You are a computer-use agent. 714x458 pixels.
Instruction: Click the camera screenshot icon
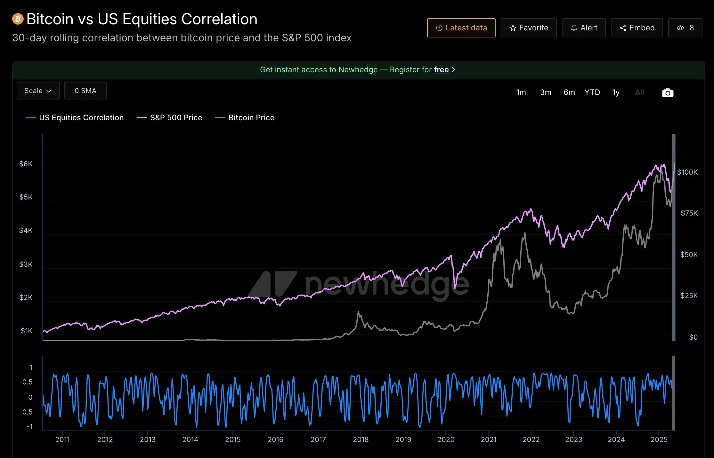pos(668,93)
